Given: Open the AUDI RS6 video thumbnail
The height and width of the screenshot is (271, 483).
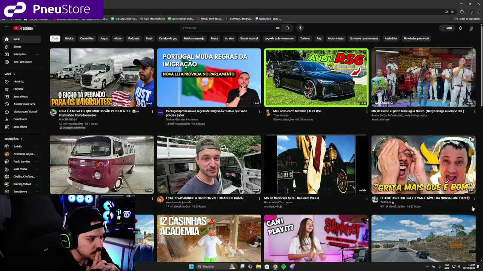Looking at the screenshot, I should point(316,78).
